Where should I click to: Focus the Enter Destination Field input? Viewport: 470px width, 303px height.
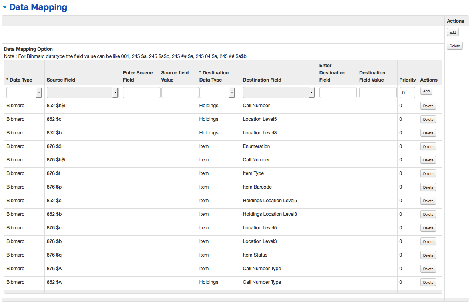pos(338,92)
